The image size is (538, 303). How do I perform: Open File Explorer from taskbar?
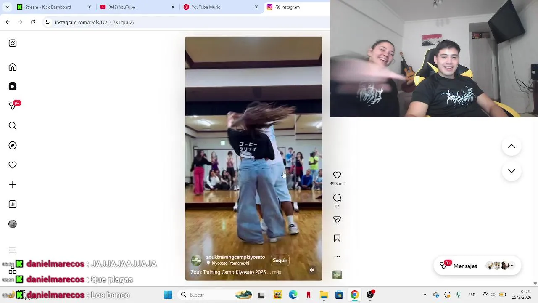(324, 295)
